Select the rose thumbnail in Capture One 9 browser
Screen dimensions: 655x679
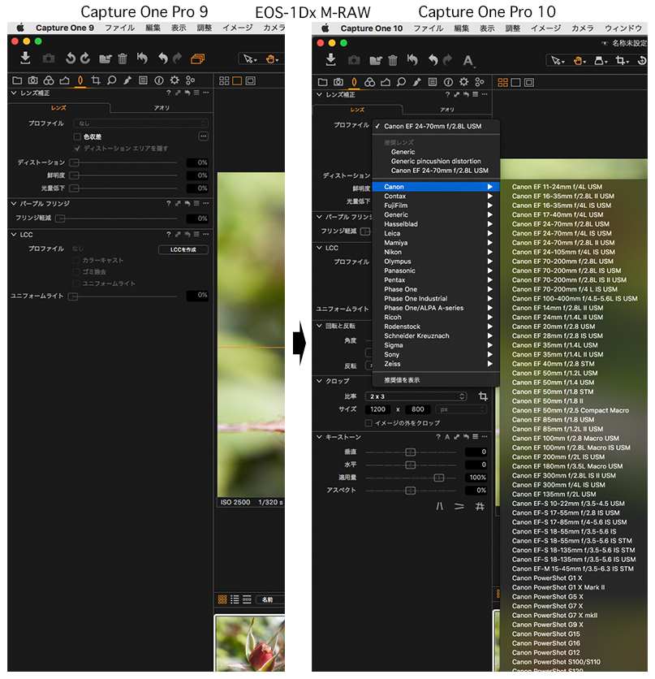pyautogui.click(x=250, y=643)
